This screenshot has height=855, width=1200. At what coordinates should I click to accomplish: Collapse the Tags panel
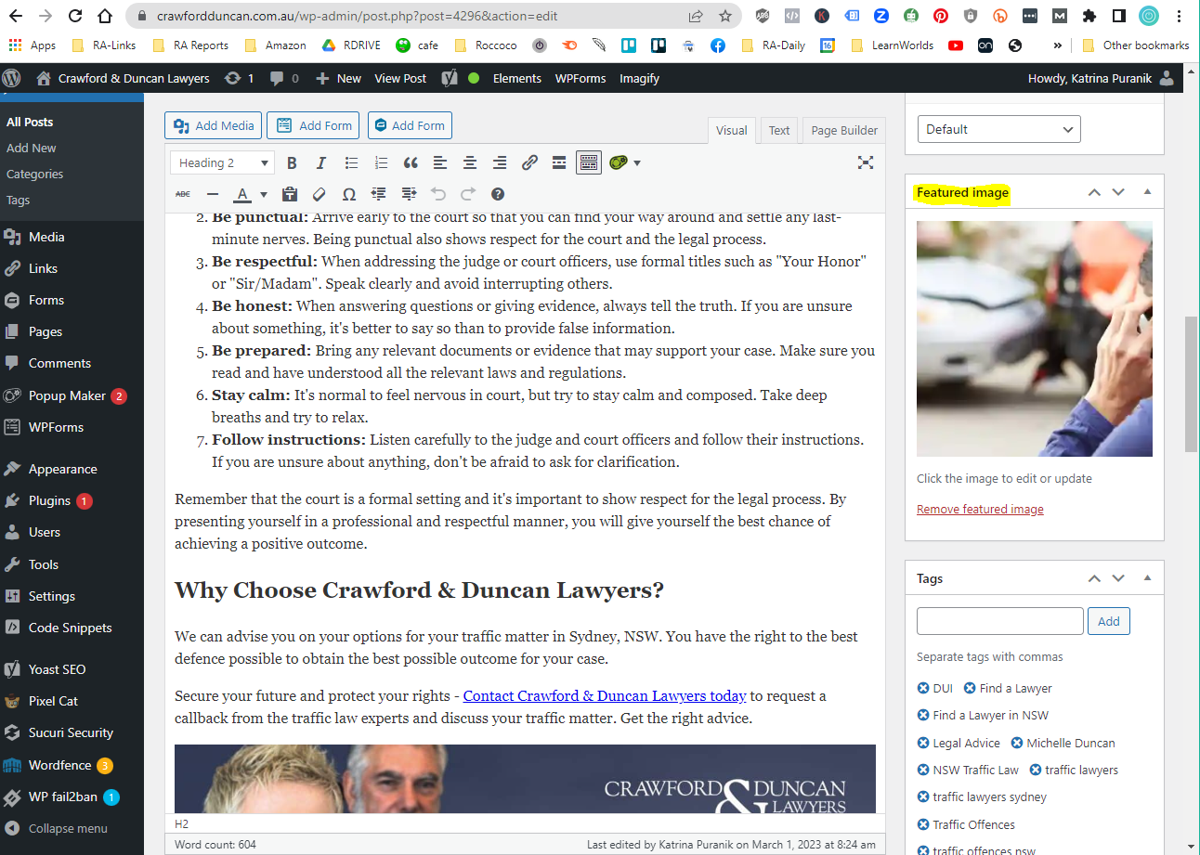coord(1148,577)
